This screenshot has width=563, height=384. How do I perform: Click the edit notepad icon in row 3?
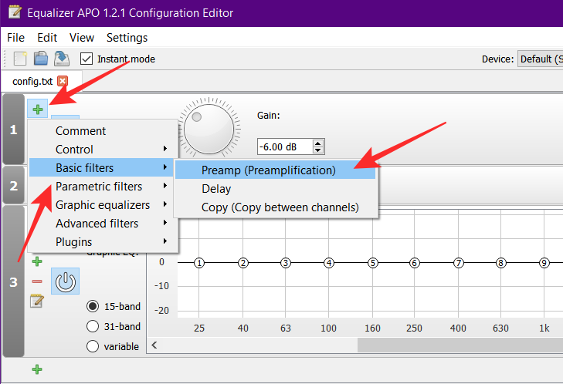click(36, 301)
